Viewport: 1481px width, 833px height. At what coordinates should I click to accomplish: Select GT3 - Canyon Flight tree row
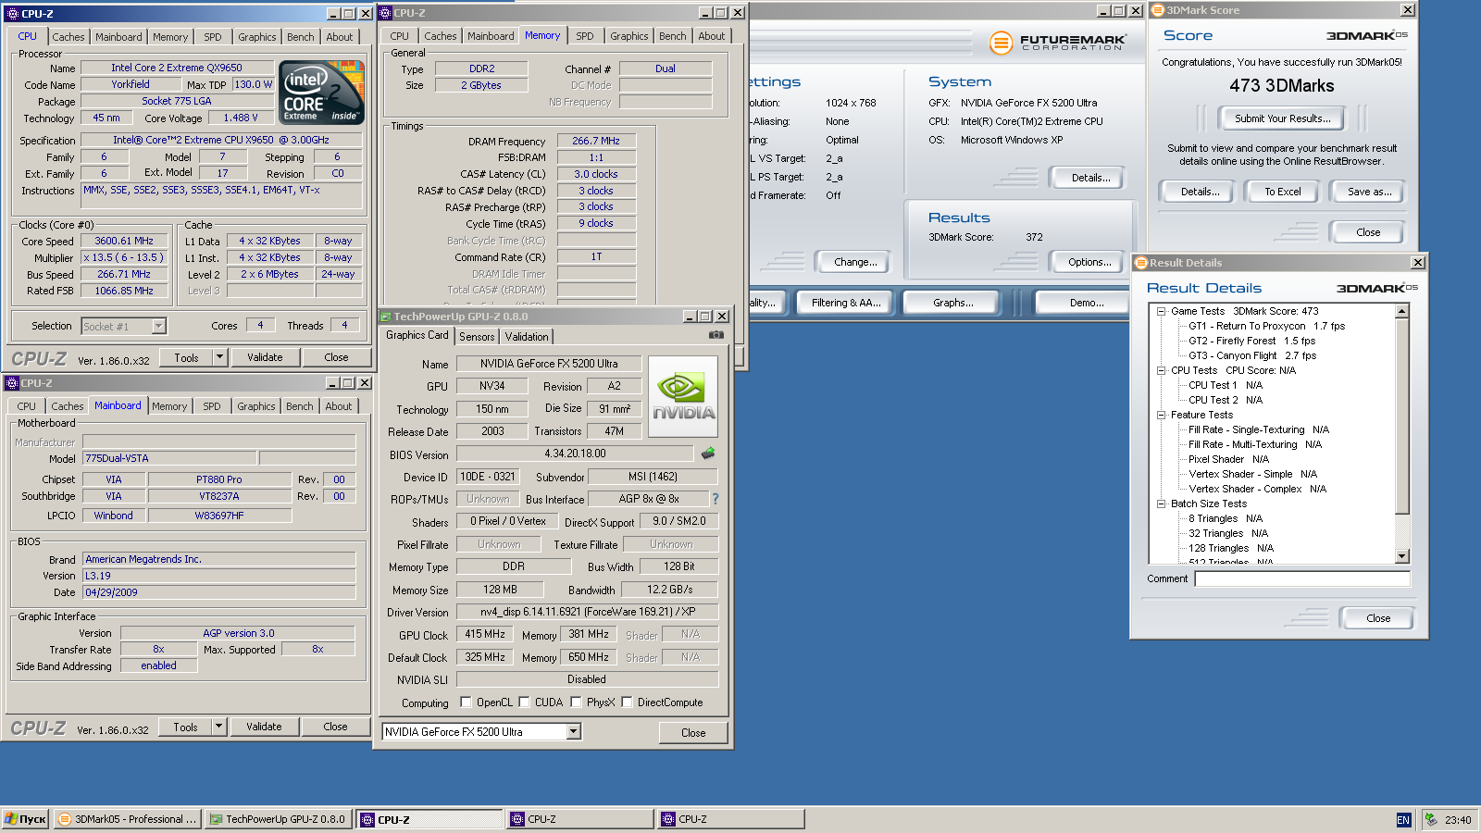coord(1252,355)
